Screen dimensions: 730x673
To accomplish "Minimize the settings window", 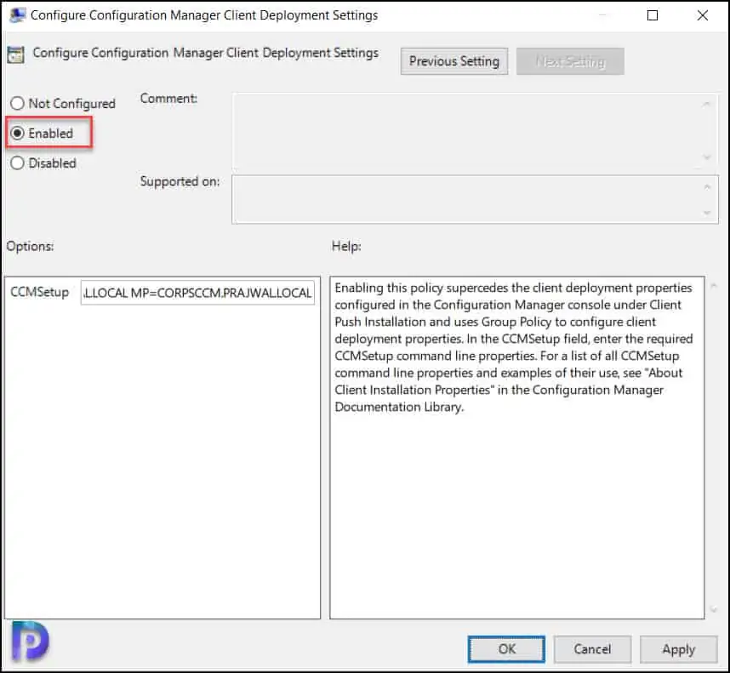I will [602, 15].
